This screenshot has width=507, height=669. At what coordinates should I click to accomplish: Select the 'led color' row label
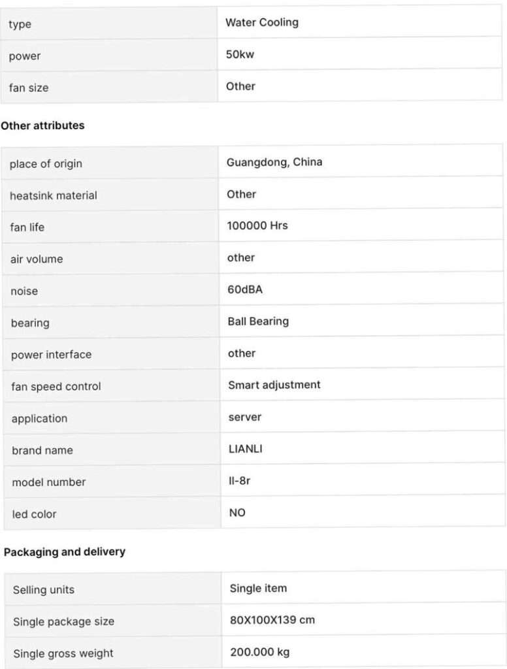(34, 514)
